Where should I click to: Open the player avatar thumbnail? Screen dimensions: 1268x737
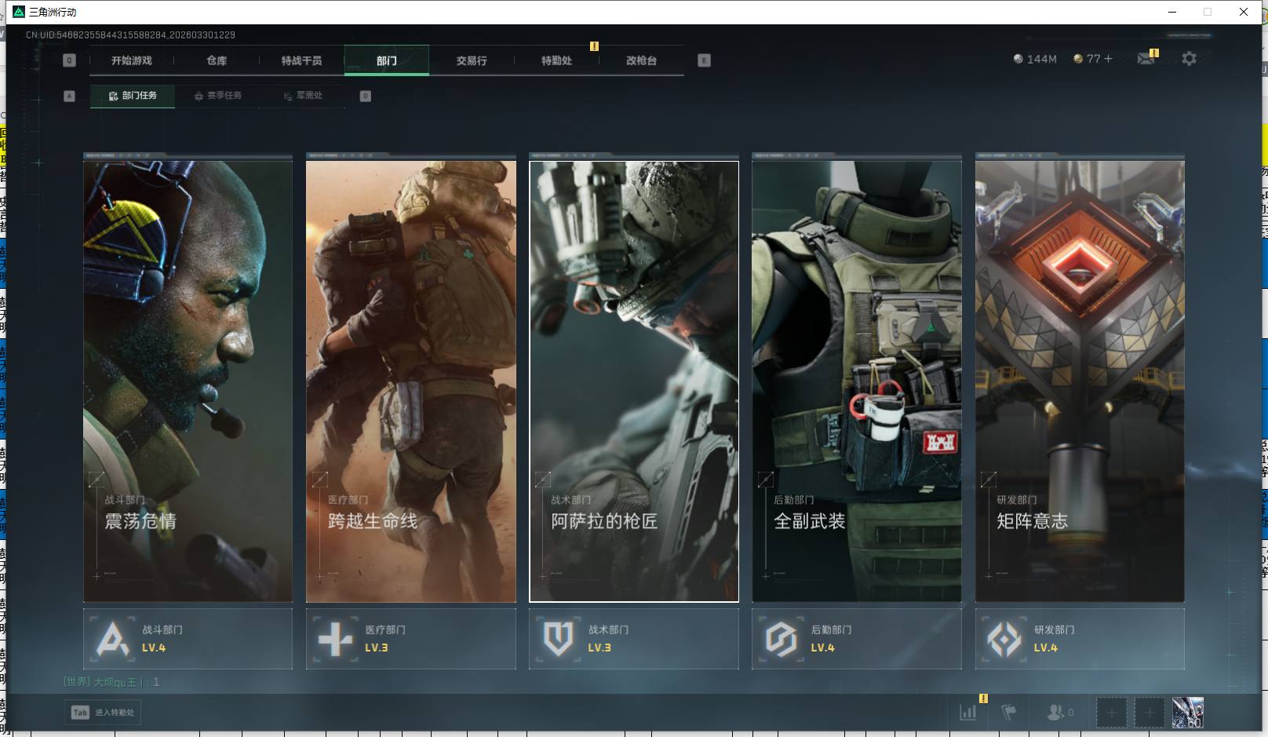point(1187,713)
